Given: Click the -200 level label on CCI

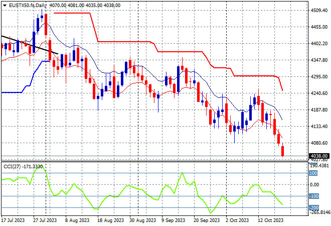Looking at the screenshot, I should (314, 208).
